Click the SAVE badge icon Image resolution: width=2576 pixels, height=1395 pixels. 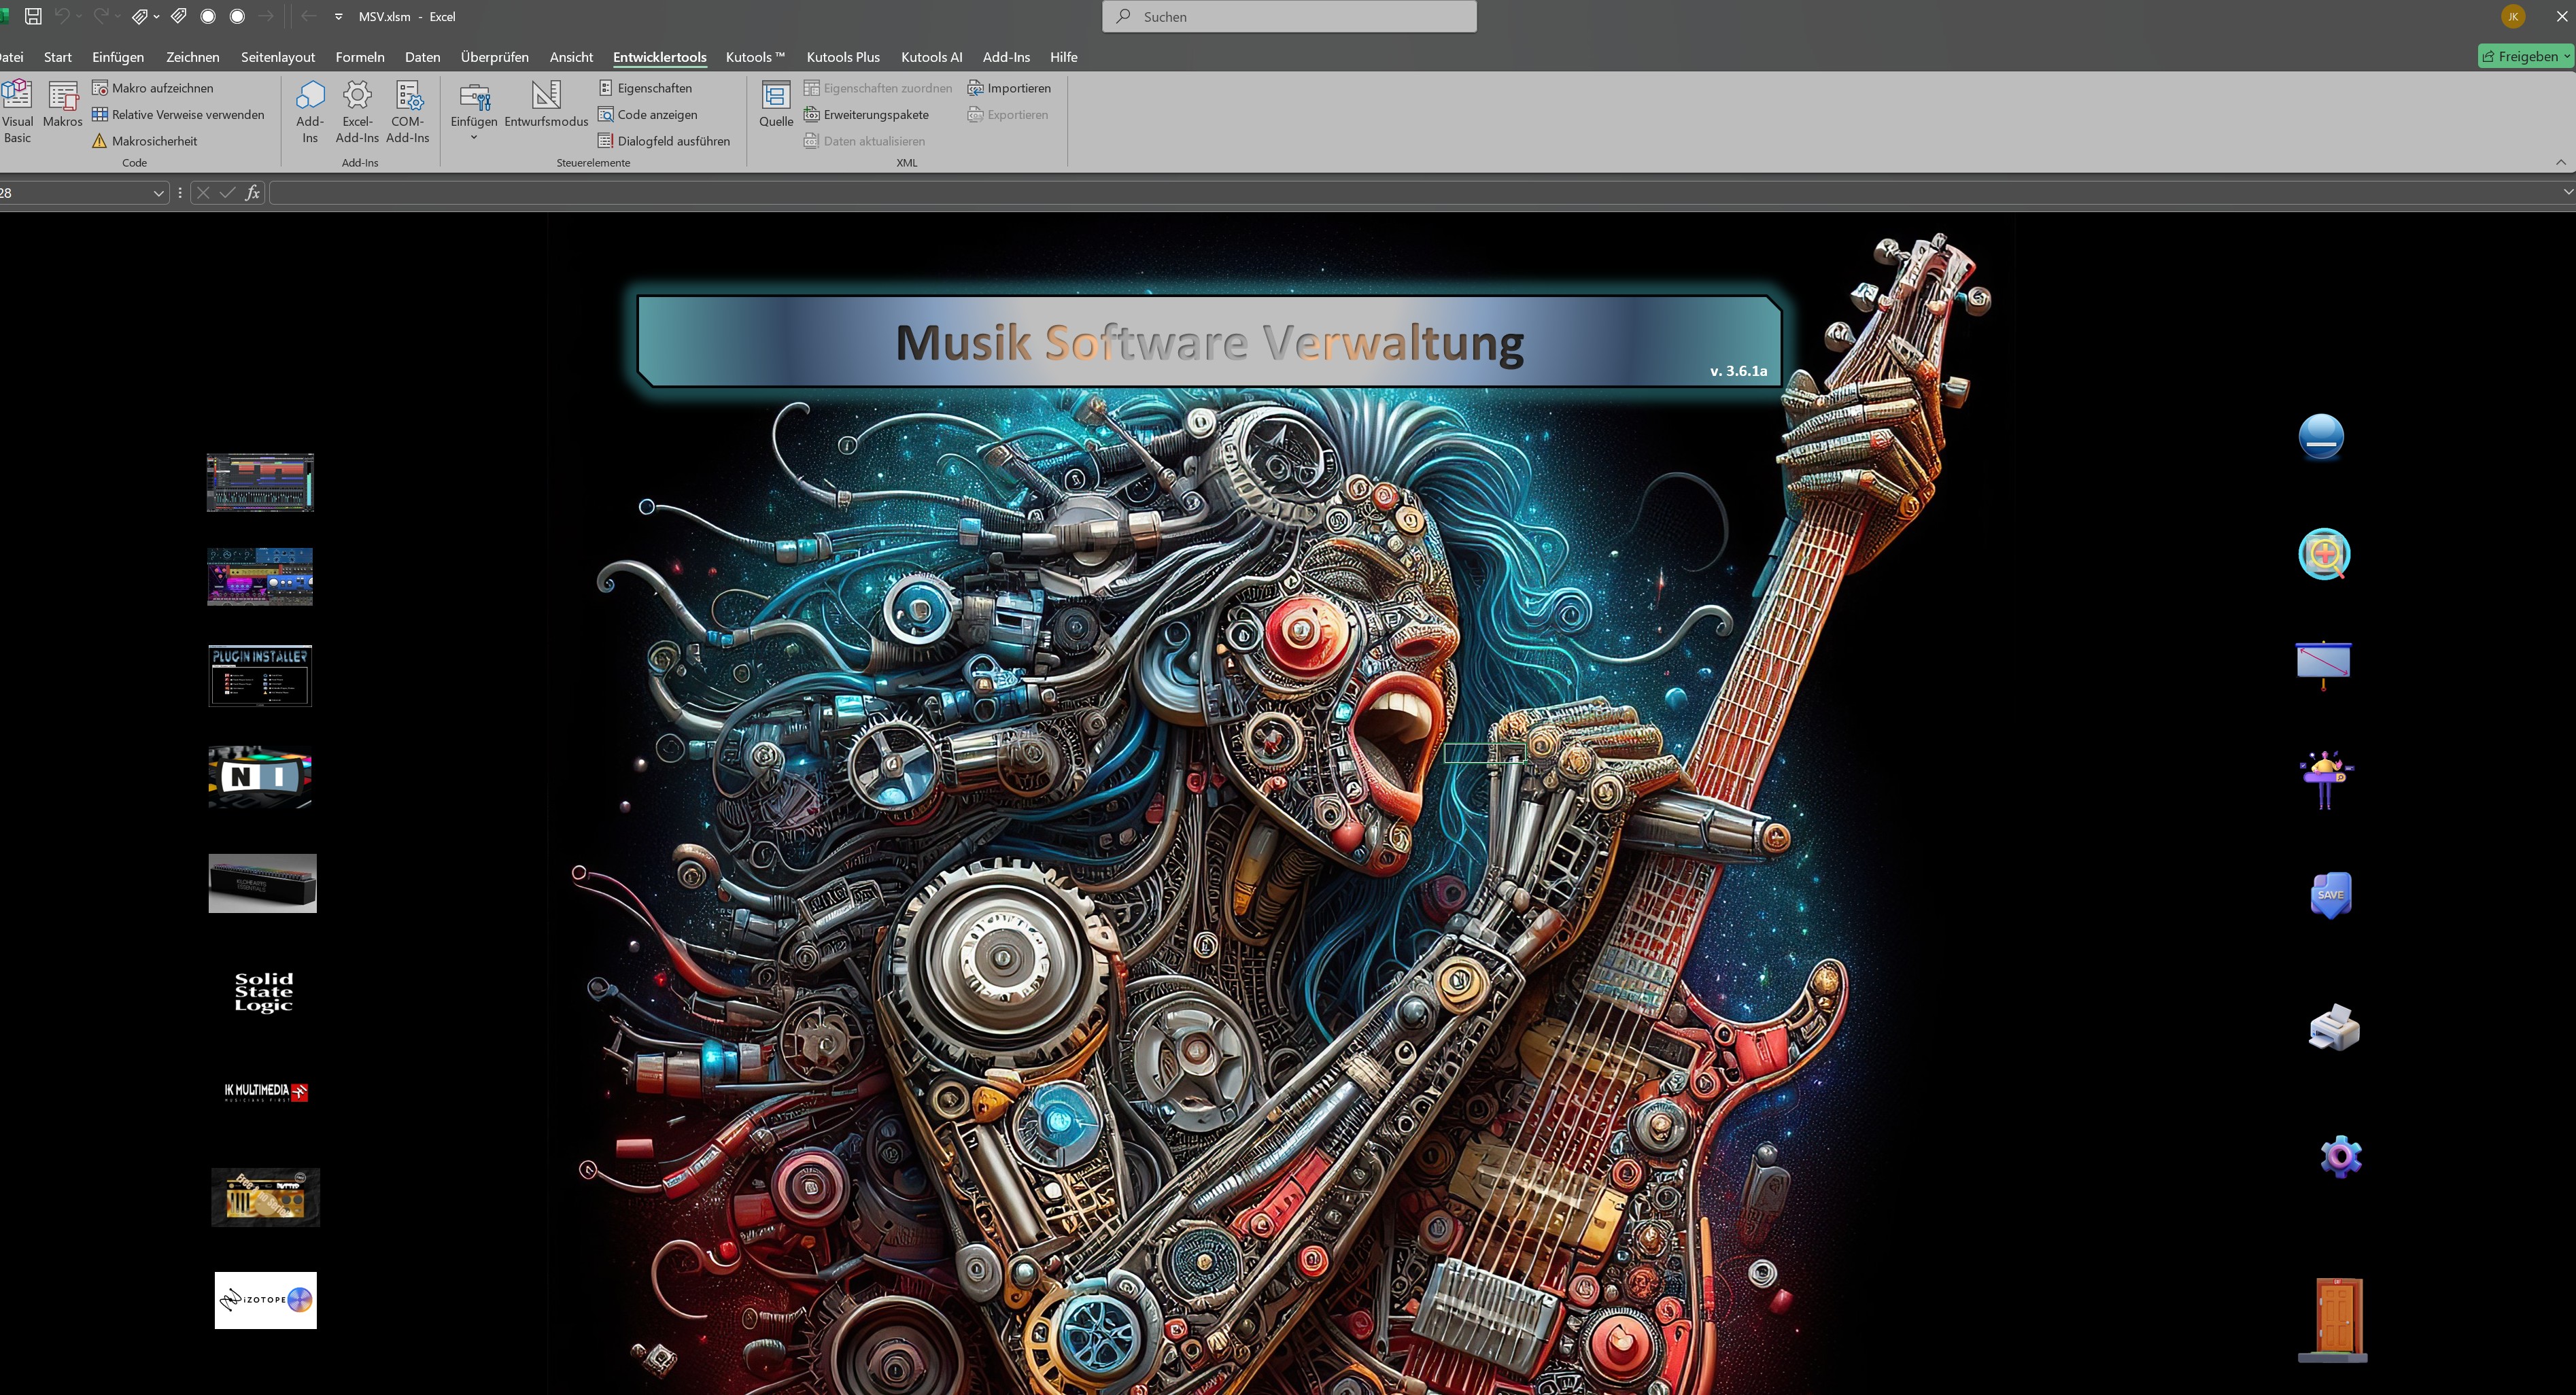pos(2330,894)
